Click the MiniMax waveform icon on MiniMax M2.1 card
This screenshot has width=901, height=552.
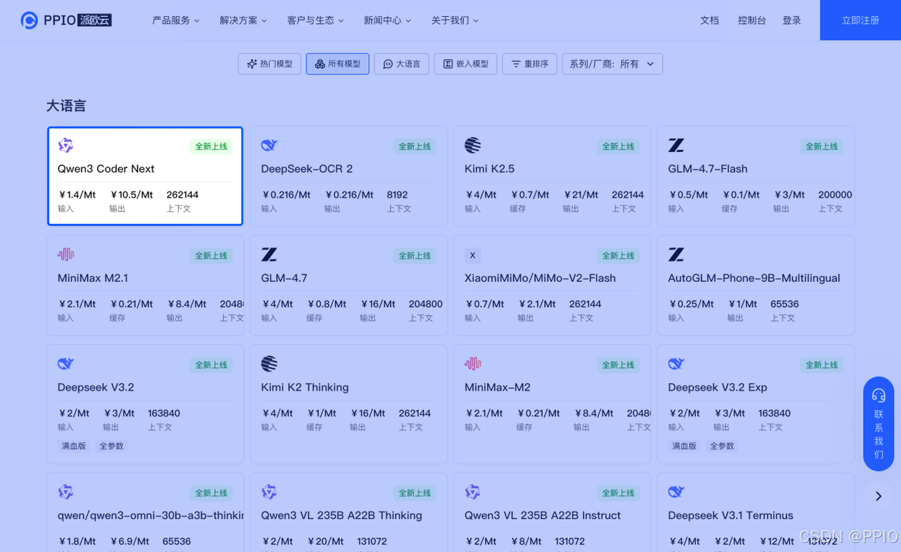point(65,255)
